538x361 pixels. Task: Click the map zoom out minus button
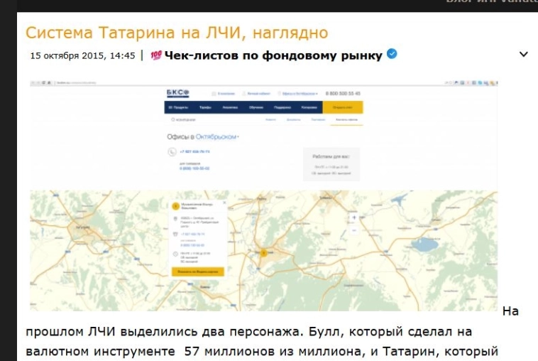click(x=354, y=230)
